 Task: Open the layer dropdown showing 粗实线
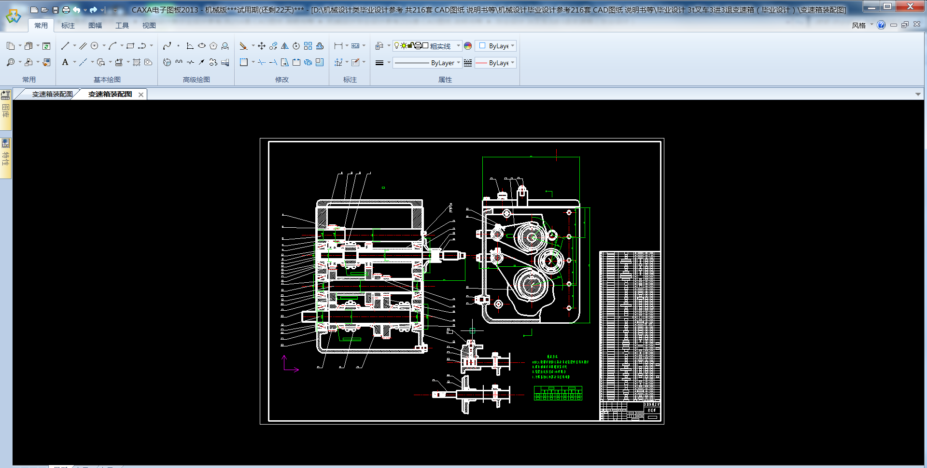click(x=458, y=46)
